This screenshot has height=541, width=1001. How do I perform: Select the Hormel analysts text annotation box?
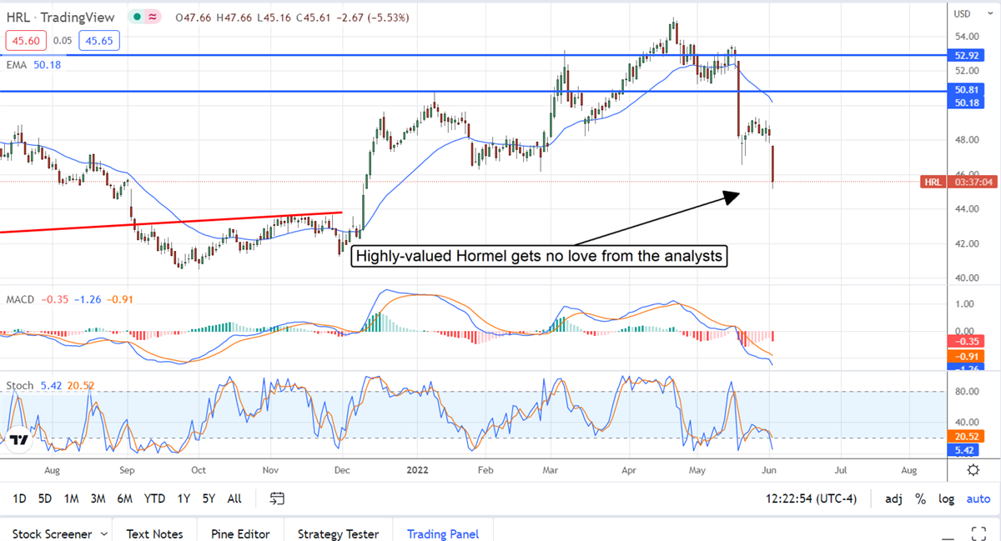click(x=539, y=257)
